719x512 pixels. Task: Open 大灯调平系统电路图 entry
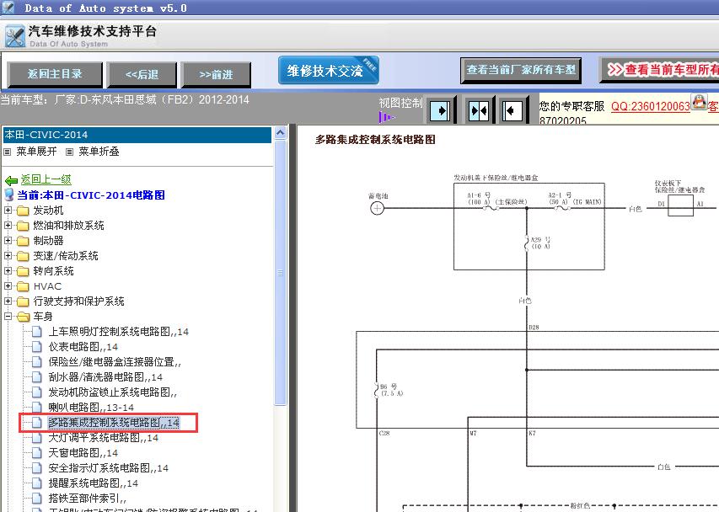point(104,437)
